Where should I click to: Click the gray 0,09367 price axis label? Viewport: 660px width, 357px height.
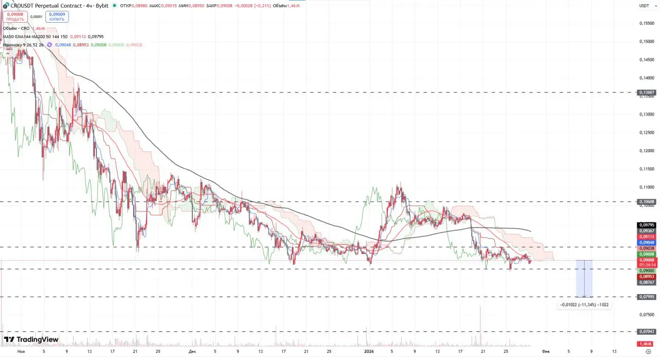[647, 231]
